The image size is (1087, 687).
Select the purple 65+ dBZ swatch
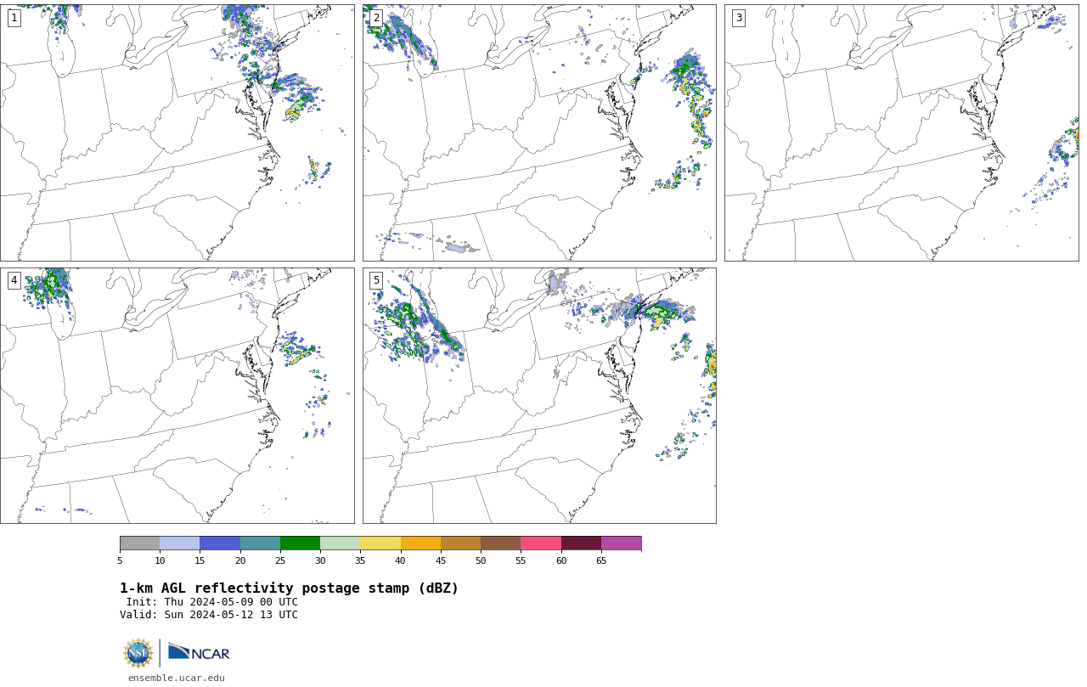tap(621, 543)
